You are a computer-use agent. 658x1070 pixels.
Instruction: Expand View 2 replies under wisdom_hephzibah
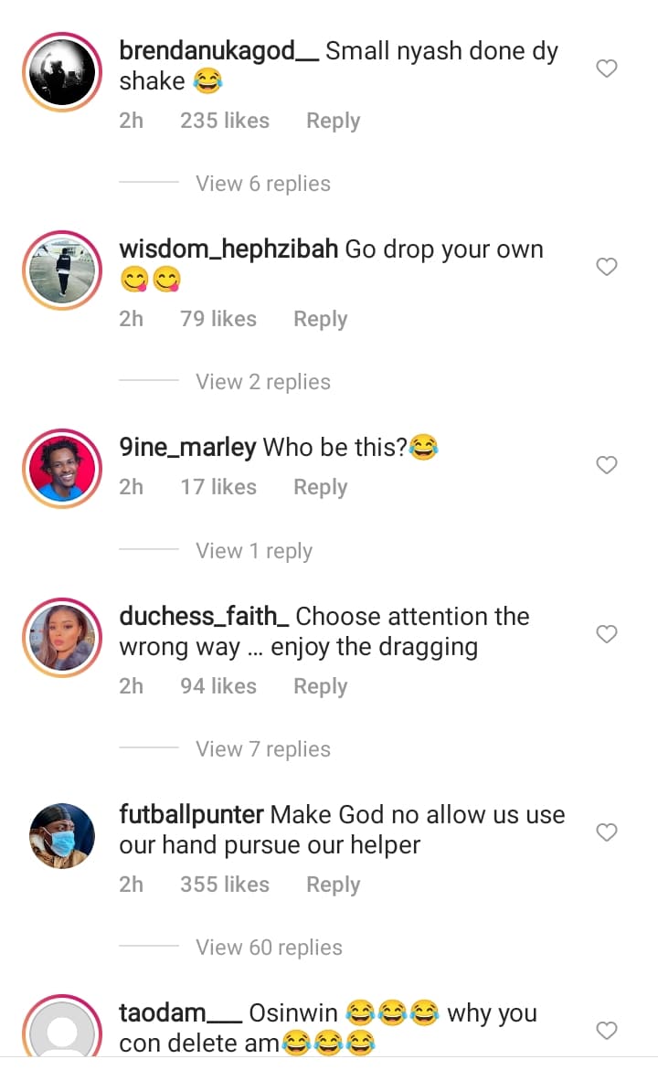click(x=263, y=382)
